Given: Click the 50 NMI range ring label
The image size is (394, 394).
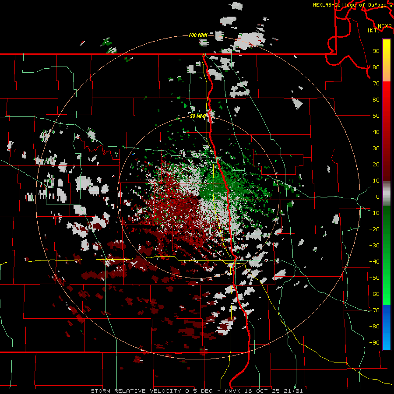Looking at the screenshot, I should [198, 116].
